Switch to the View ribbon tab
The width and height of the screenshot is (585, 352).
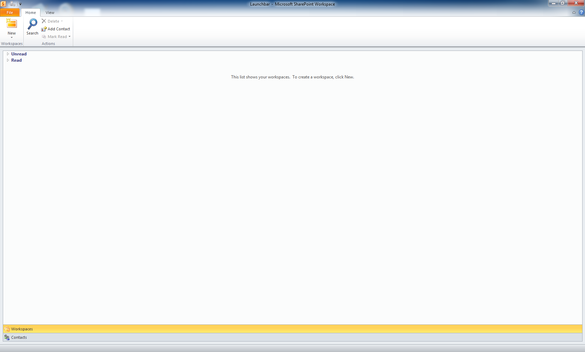click(50, 13)
